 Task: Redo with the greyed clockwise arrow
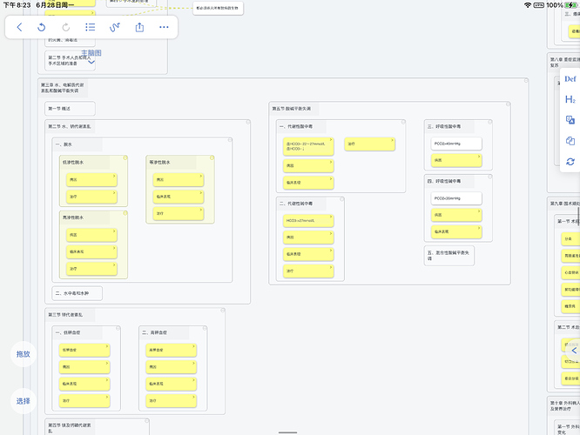point(66,27)
